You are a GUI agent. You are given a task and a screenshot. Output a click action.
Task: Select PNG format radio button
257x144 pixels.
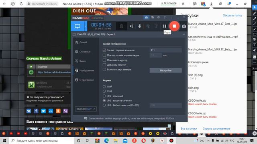tap(104, 91)
